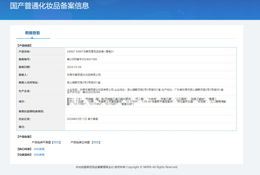Click the 备注 row label
This screenshot has height=175, width=260.
pos(22,127)
